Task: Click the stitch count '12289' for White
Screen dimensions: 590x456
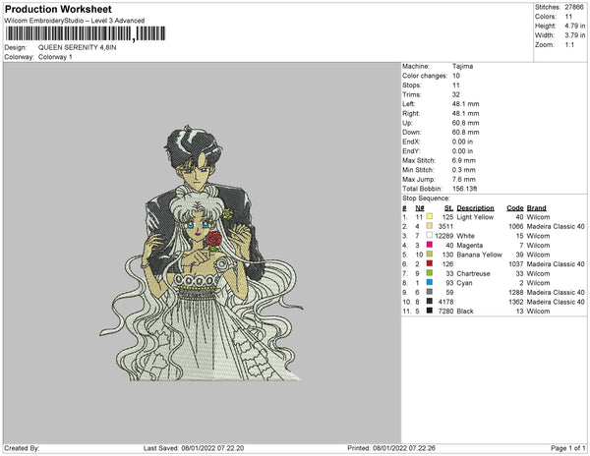Action: (444, 236)
